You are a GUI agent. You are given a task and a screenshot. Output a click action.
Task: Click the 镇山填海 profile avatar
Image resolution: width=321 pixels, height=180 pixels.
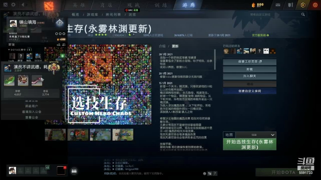[13, 24]
